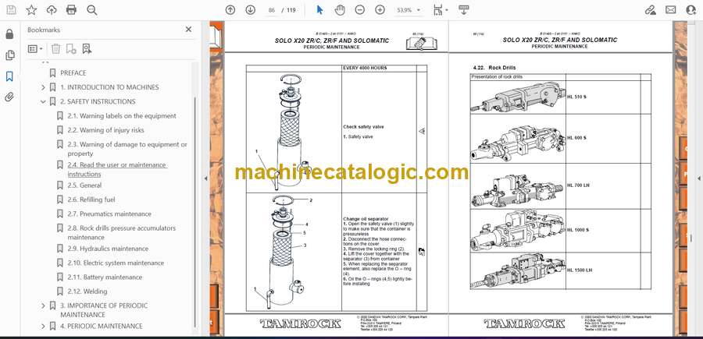The width and height of the screenshot is (703, 339).
Task: Open the 2.6. Refilling fuel bookmark
Action: pyautogui.click(x=91, y=200)
